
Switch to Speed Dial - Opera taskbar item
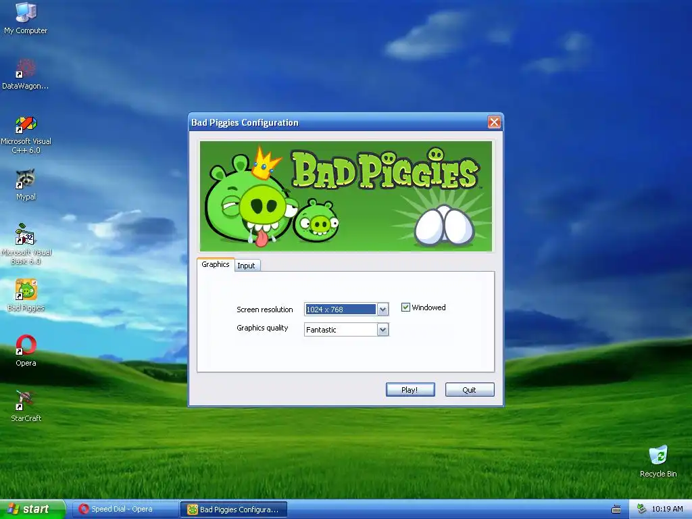125,510
